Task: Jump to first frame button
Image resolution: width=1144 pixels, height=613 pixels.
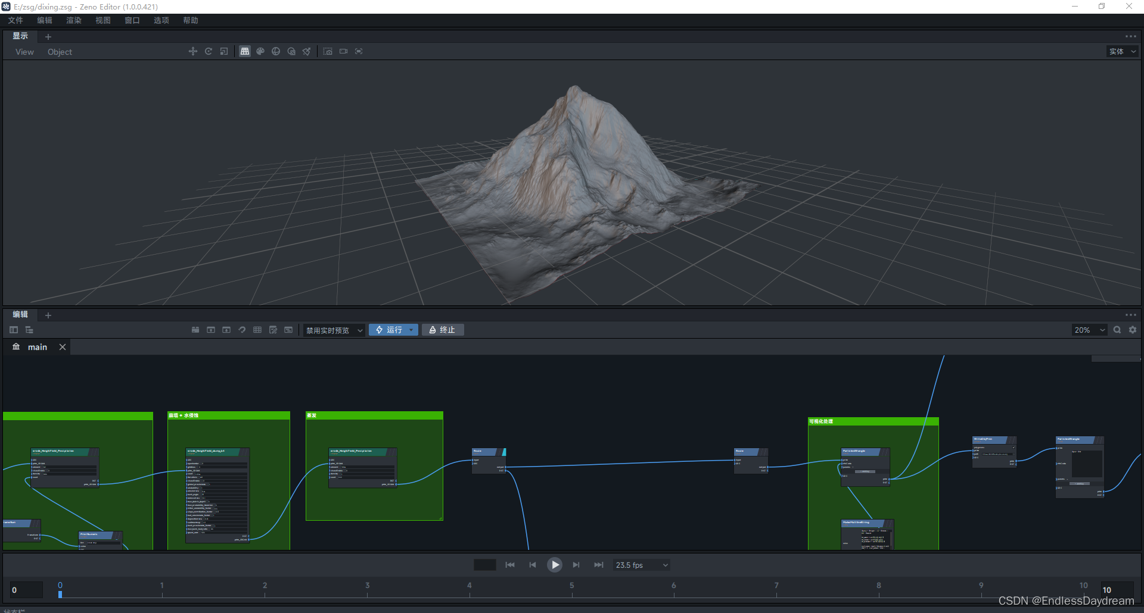Action: 510,565
